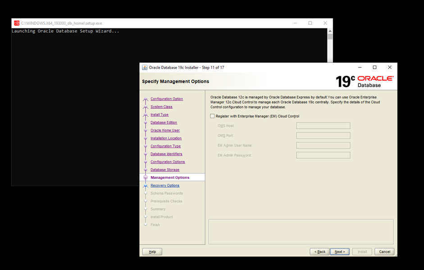Click the Configuration Option step node bullet
This screenshot has height=270, width=424.
(146, 99)
